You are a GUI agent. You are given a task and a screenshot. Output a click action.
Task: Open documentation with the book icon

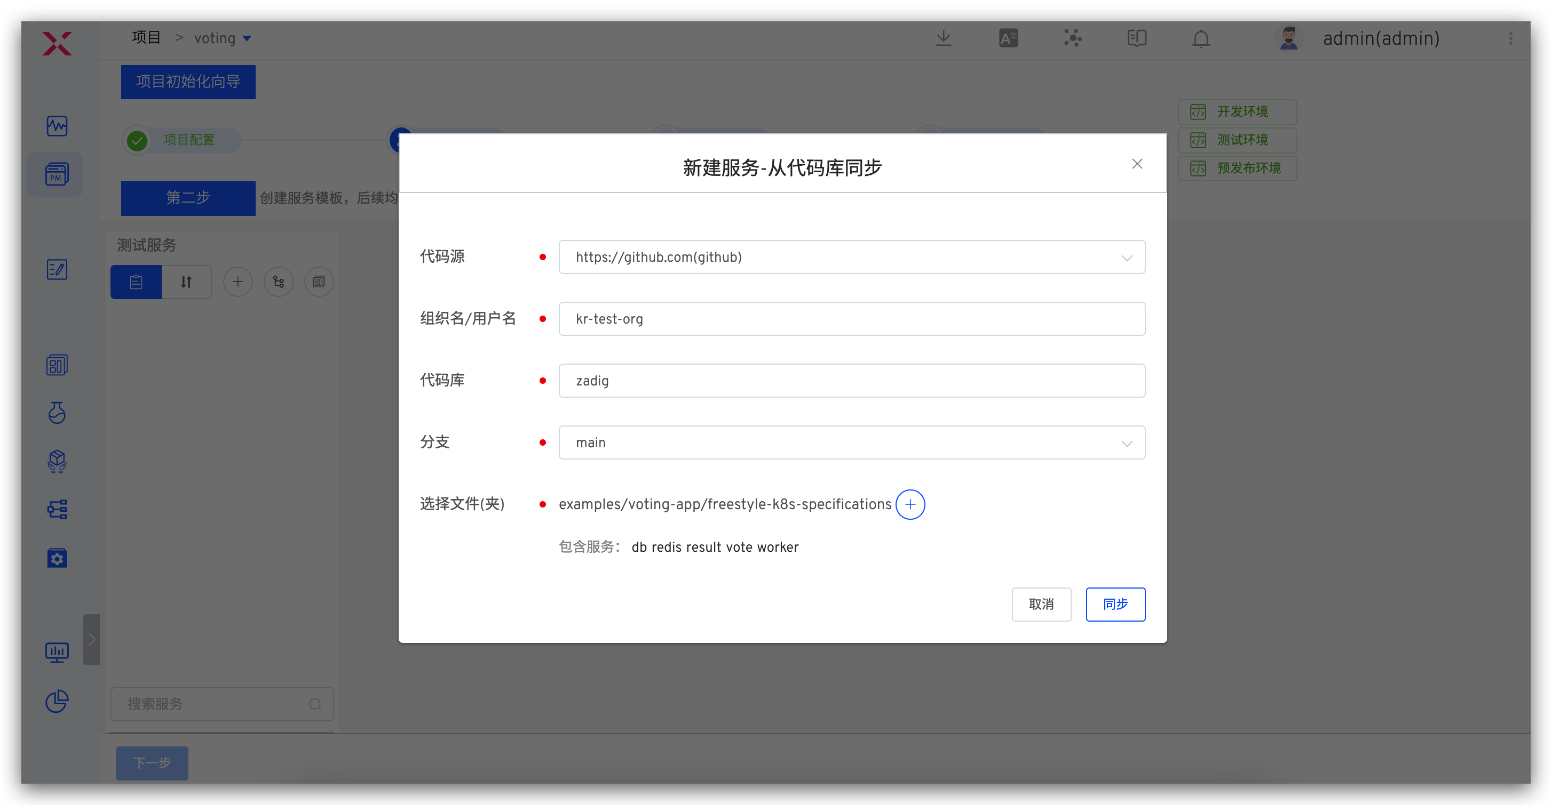coord(1136,38)
